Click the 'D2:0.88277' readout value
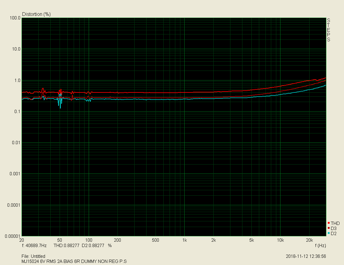344x265 pixels. pos(93,246)
